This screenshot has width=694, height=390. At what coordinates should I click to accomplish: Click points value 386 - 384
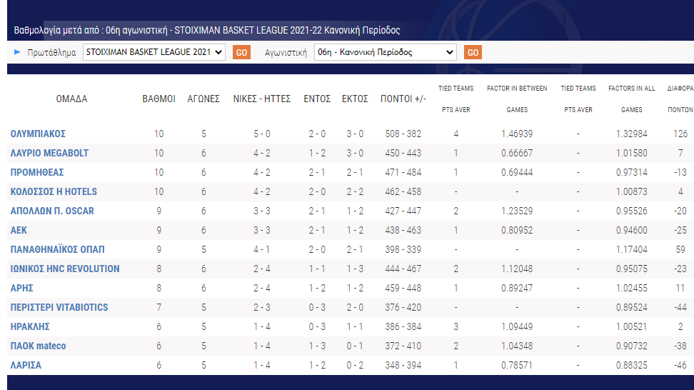pos(403,326)
